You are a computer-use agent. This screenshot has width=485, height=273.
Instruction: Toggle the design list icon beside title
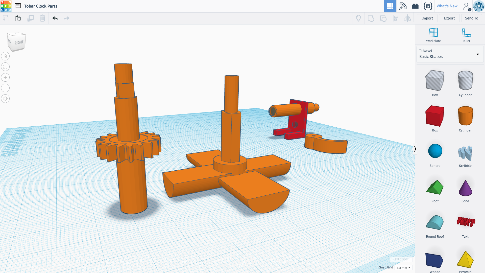[x=18, y=6]
